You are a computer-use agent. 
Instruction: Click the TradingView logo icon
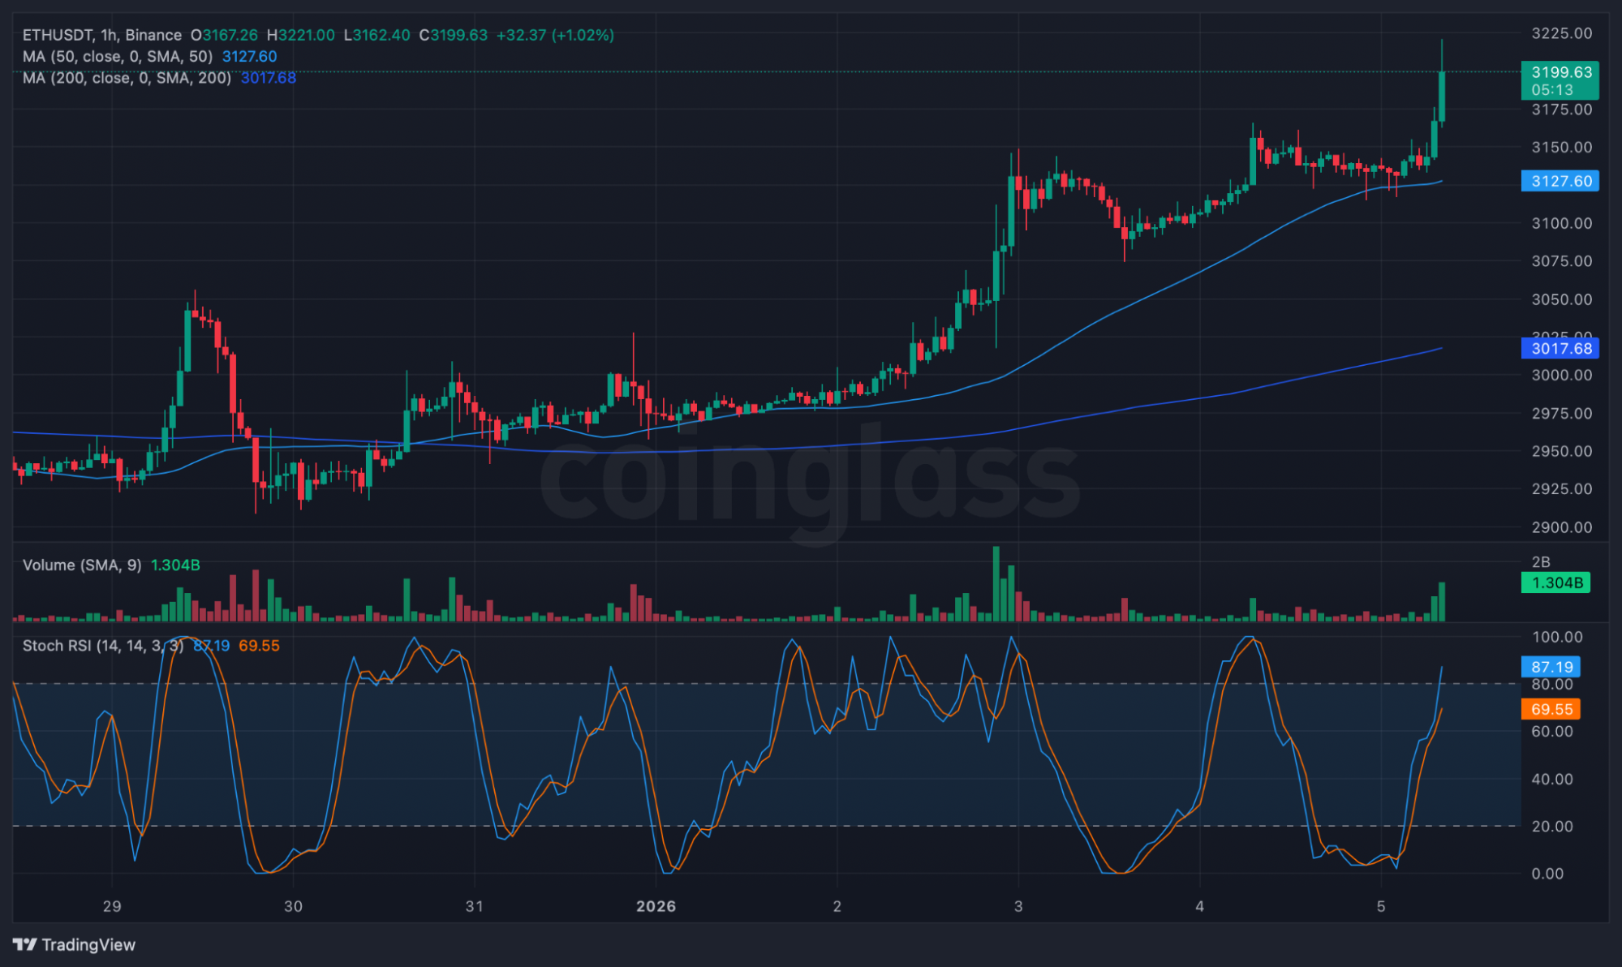[x=25, y=944]
